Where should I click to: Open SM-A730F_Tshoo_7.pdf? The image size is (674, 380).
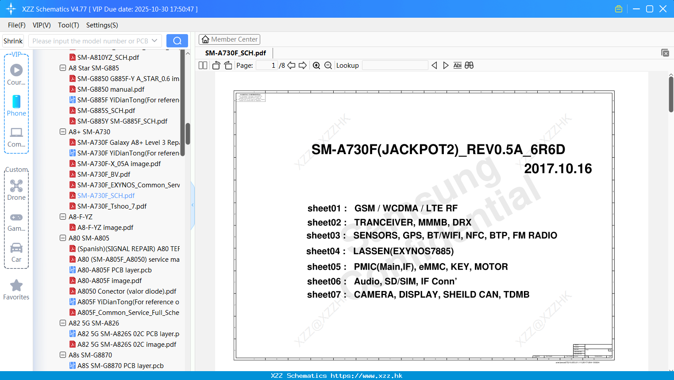(112, 206)
